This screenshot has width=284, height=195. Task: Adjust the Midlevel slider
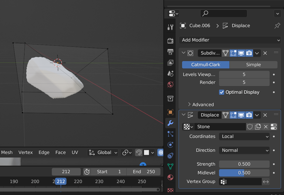coord(244,173)
